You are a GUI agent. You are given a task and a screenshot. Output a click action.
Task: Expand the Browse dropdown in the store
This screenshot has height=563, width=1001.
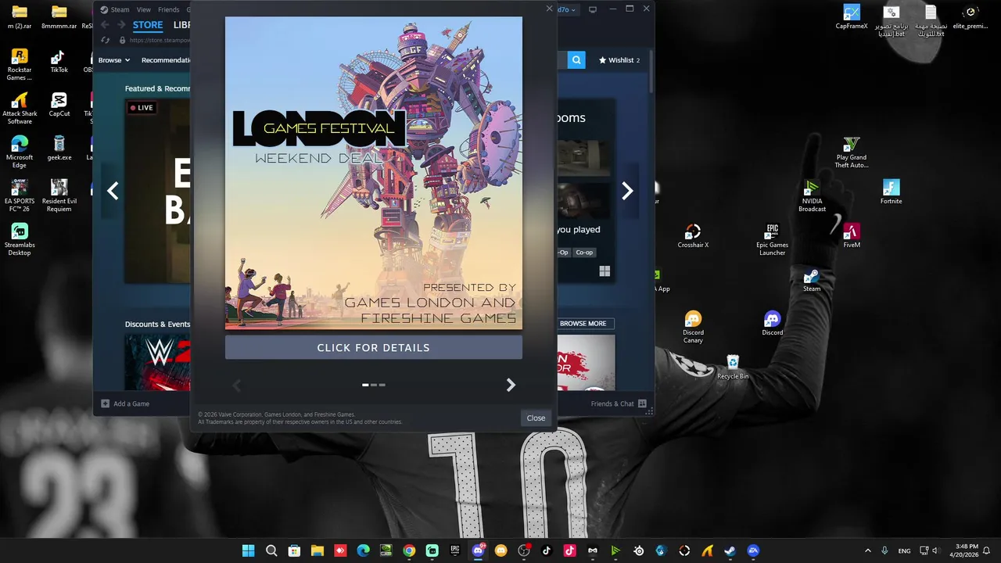point(113,60)
